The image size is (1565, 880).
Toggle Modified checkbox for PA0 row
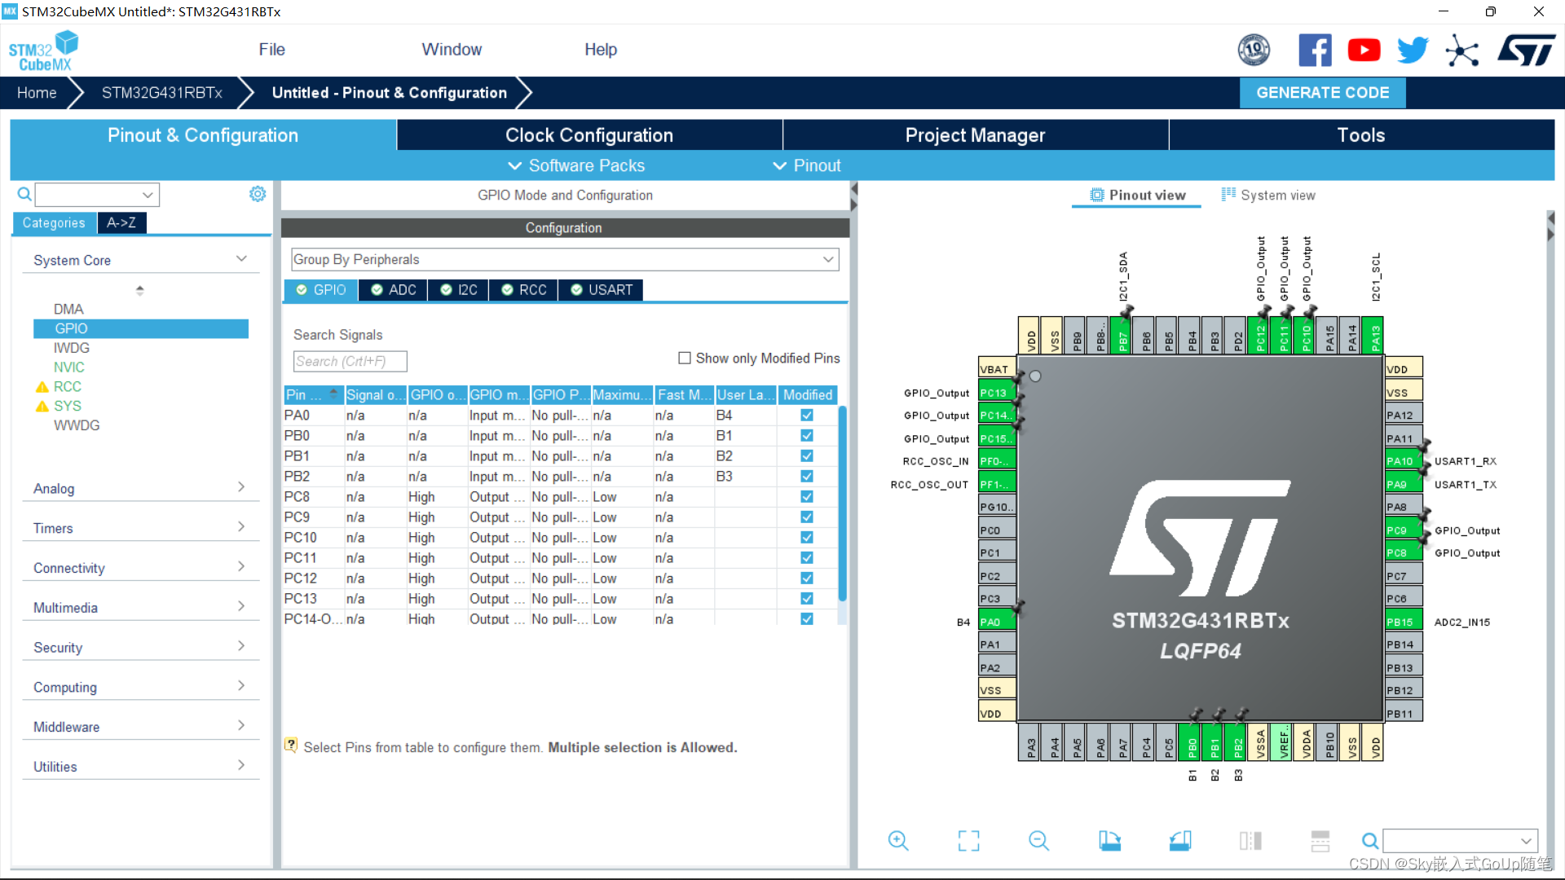(807, 415)
